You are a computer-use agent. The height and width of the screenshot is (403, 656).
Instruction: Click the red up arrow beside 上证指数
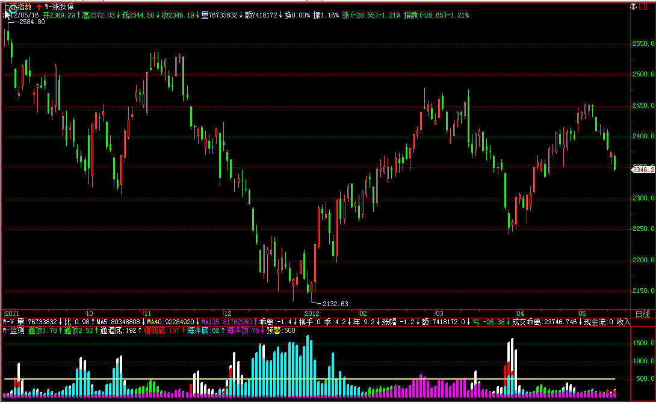click(39, 7)
